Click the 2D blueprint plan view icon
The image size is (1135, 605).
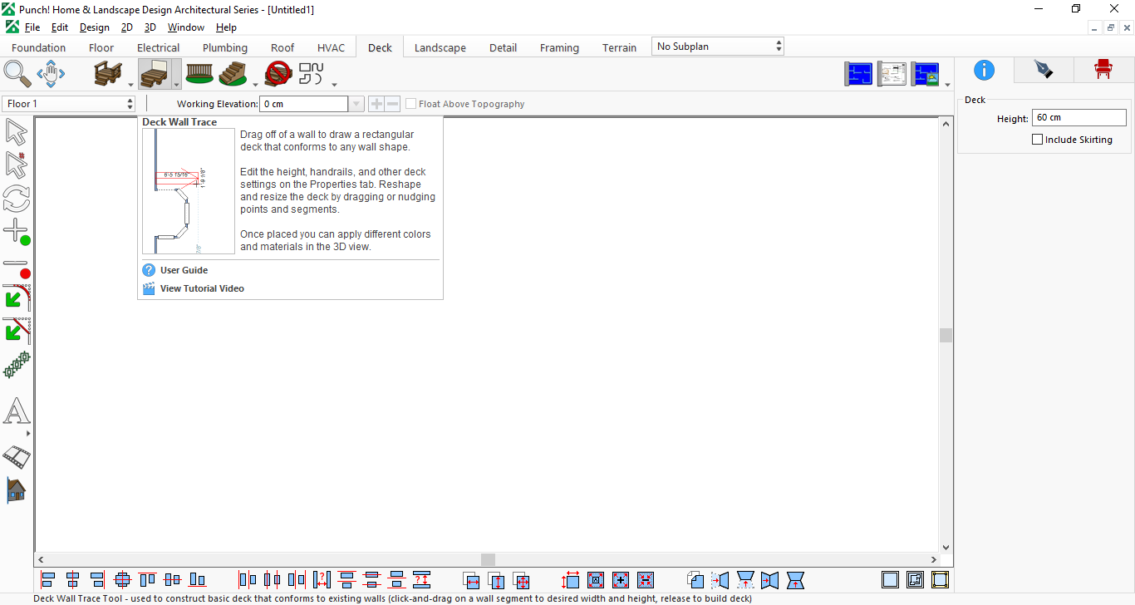click(859, 74)
